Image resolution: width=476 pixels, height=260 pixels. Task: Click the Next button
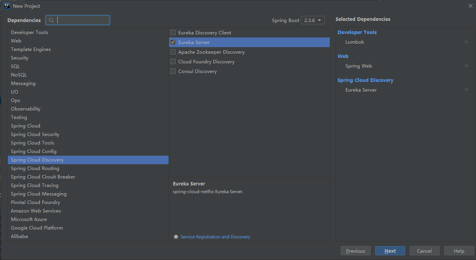[x=390, y=251]
